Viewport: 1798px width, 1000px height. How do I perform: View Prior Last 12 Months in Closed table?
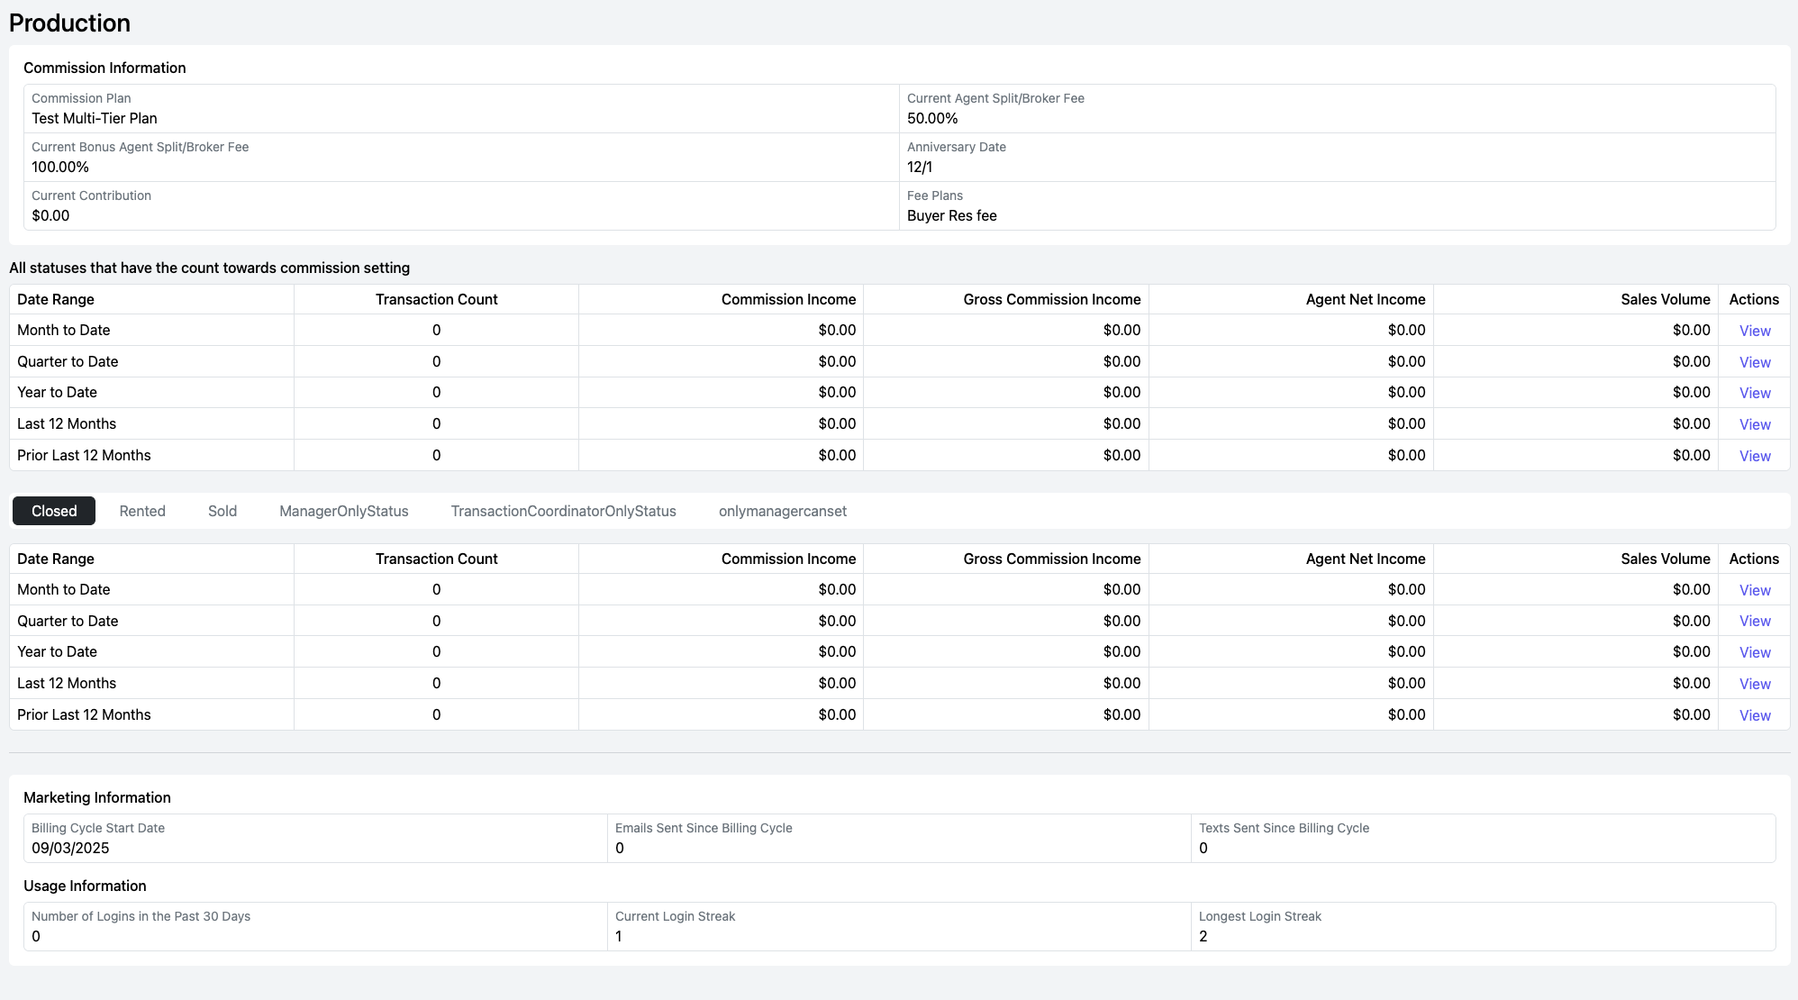click(1754, 715)
